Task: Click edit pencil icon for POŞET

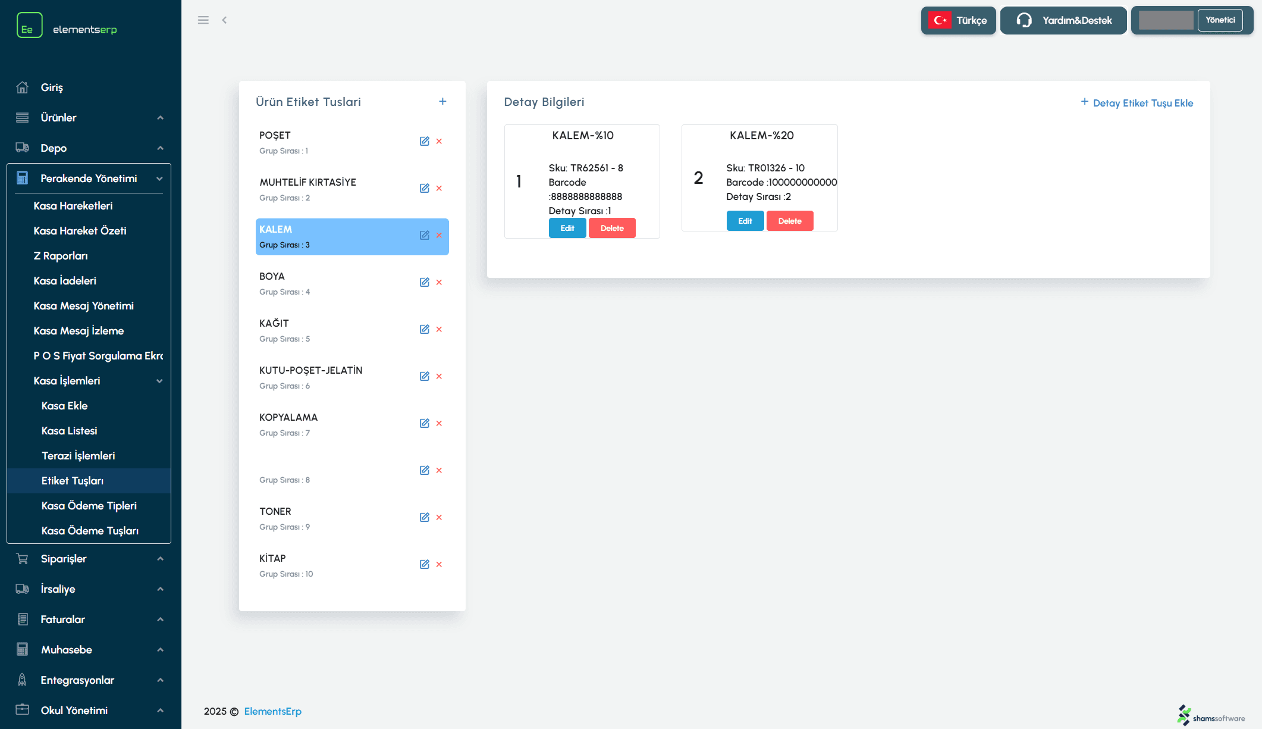Action: click(424, 142)
